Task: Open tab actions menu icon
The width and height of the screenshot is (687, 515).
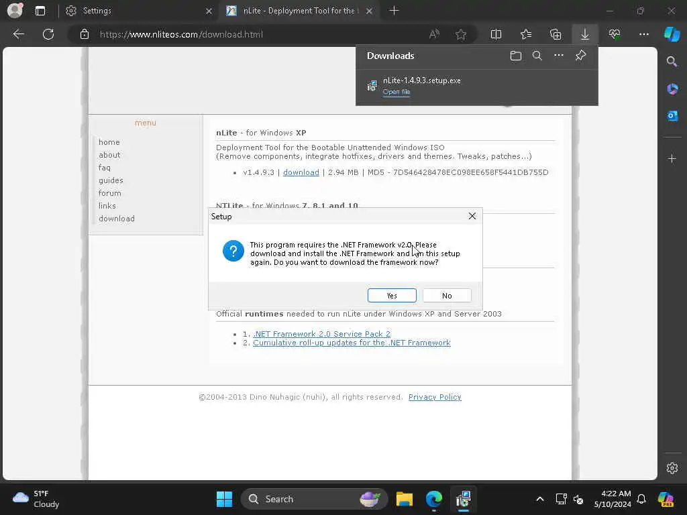Action: (40, 11)
